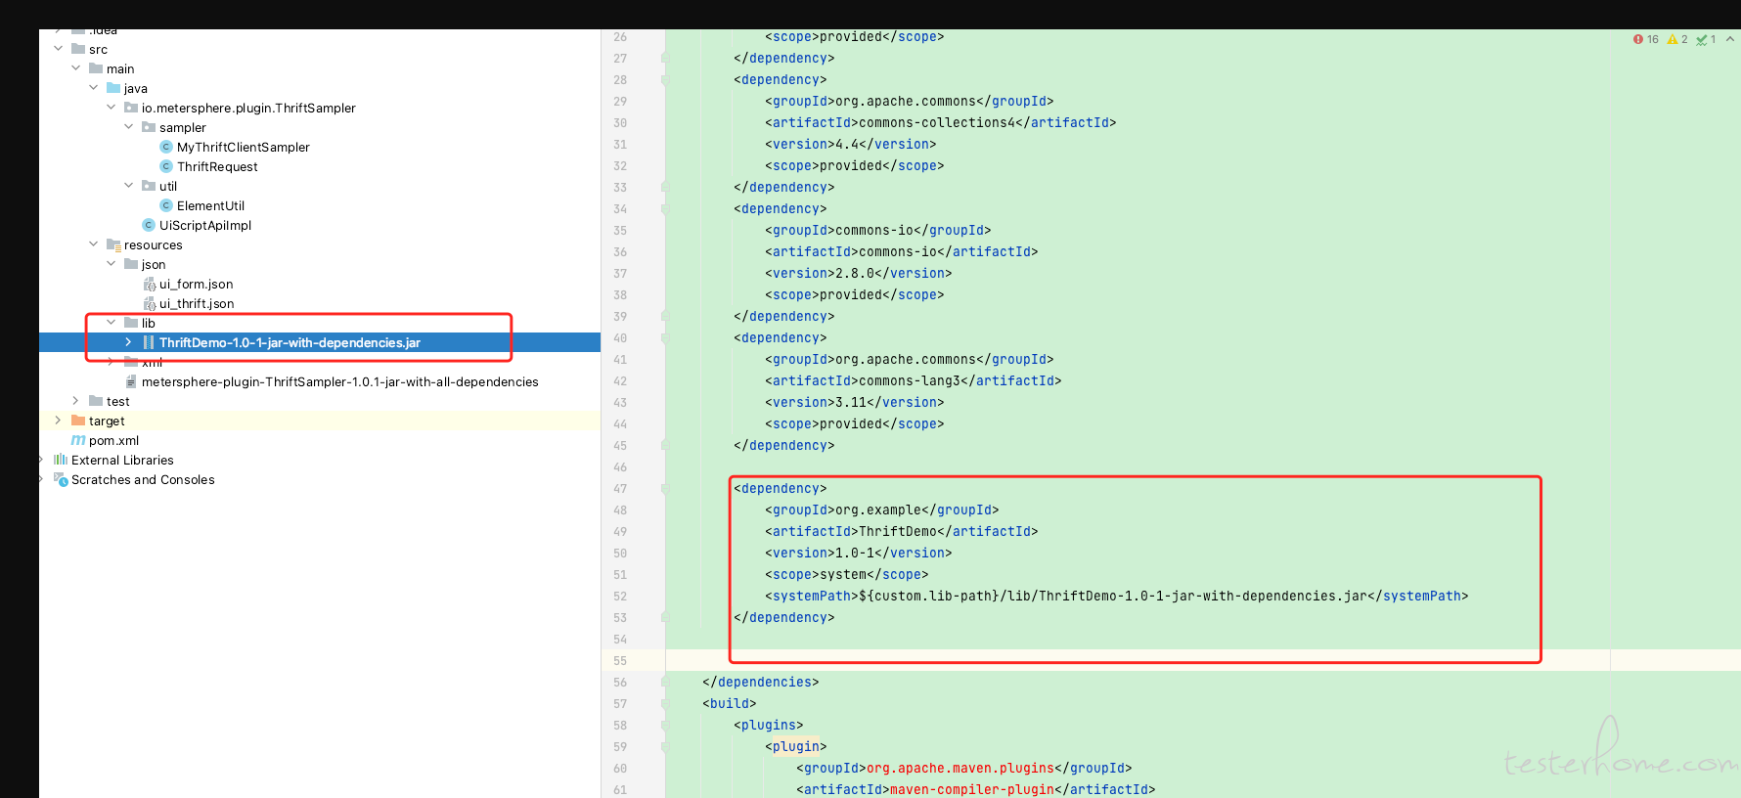Click the green typo check indicator
The height and width of the screenshot is (798, 1741).
[x=1707, y=39]
